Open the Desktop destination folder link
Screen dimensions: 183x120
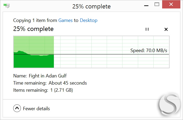(88, 20)
